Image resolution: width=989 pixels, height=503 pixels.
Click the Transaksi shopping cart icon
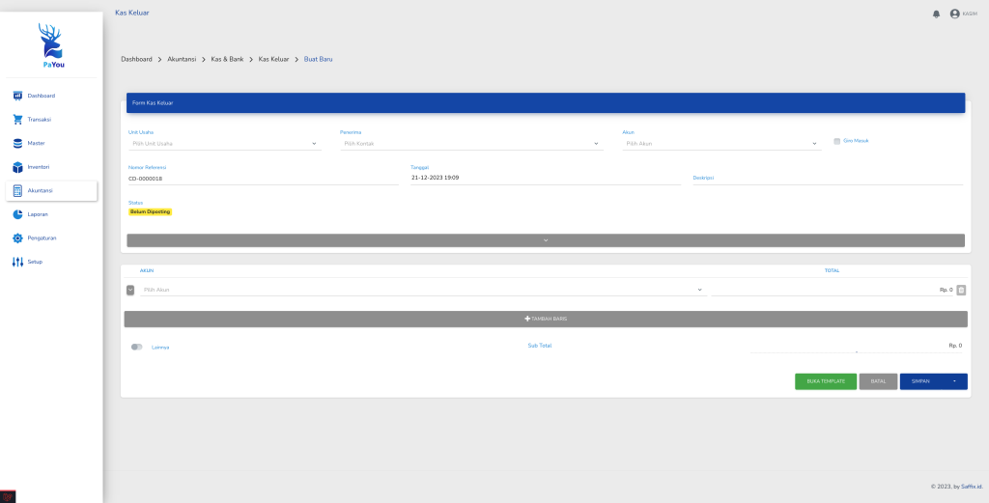[x=17, y=119]
